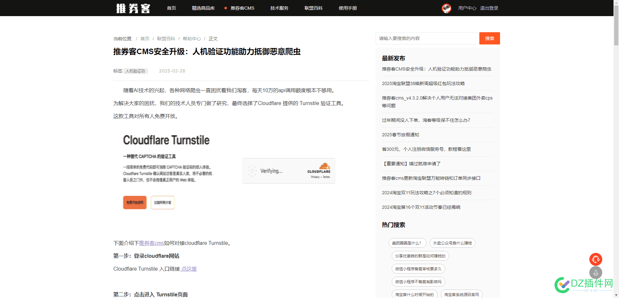
Task: Open 首页 in the top navigation
Action: pyautogui.click(x=172, y=8)
